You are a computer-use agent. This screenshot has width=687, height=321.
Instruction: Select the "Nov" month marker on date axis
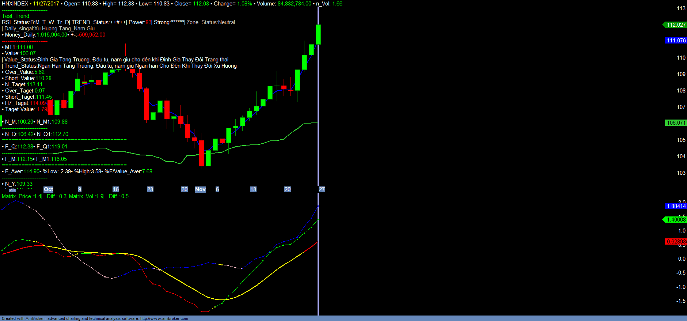pyautogui.click(x=200, y=189)
